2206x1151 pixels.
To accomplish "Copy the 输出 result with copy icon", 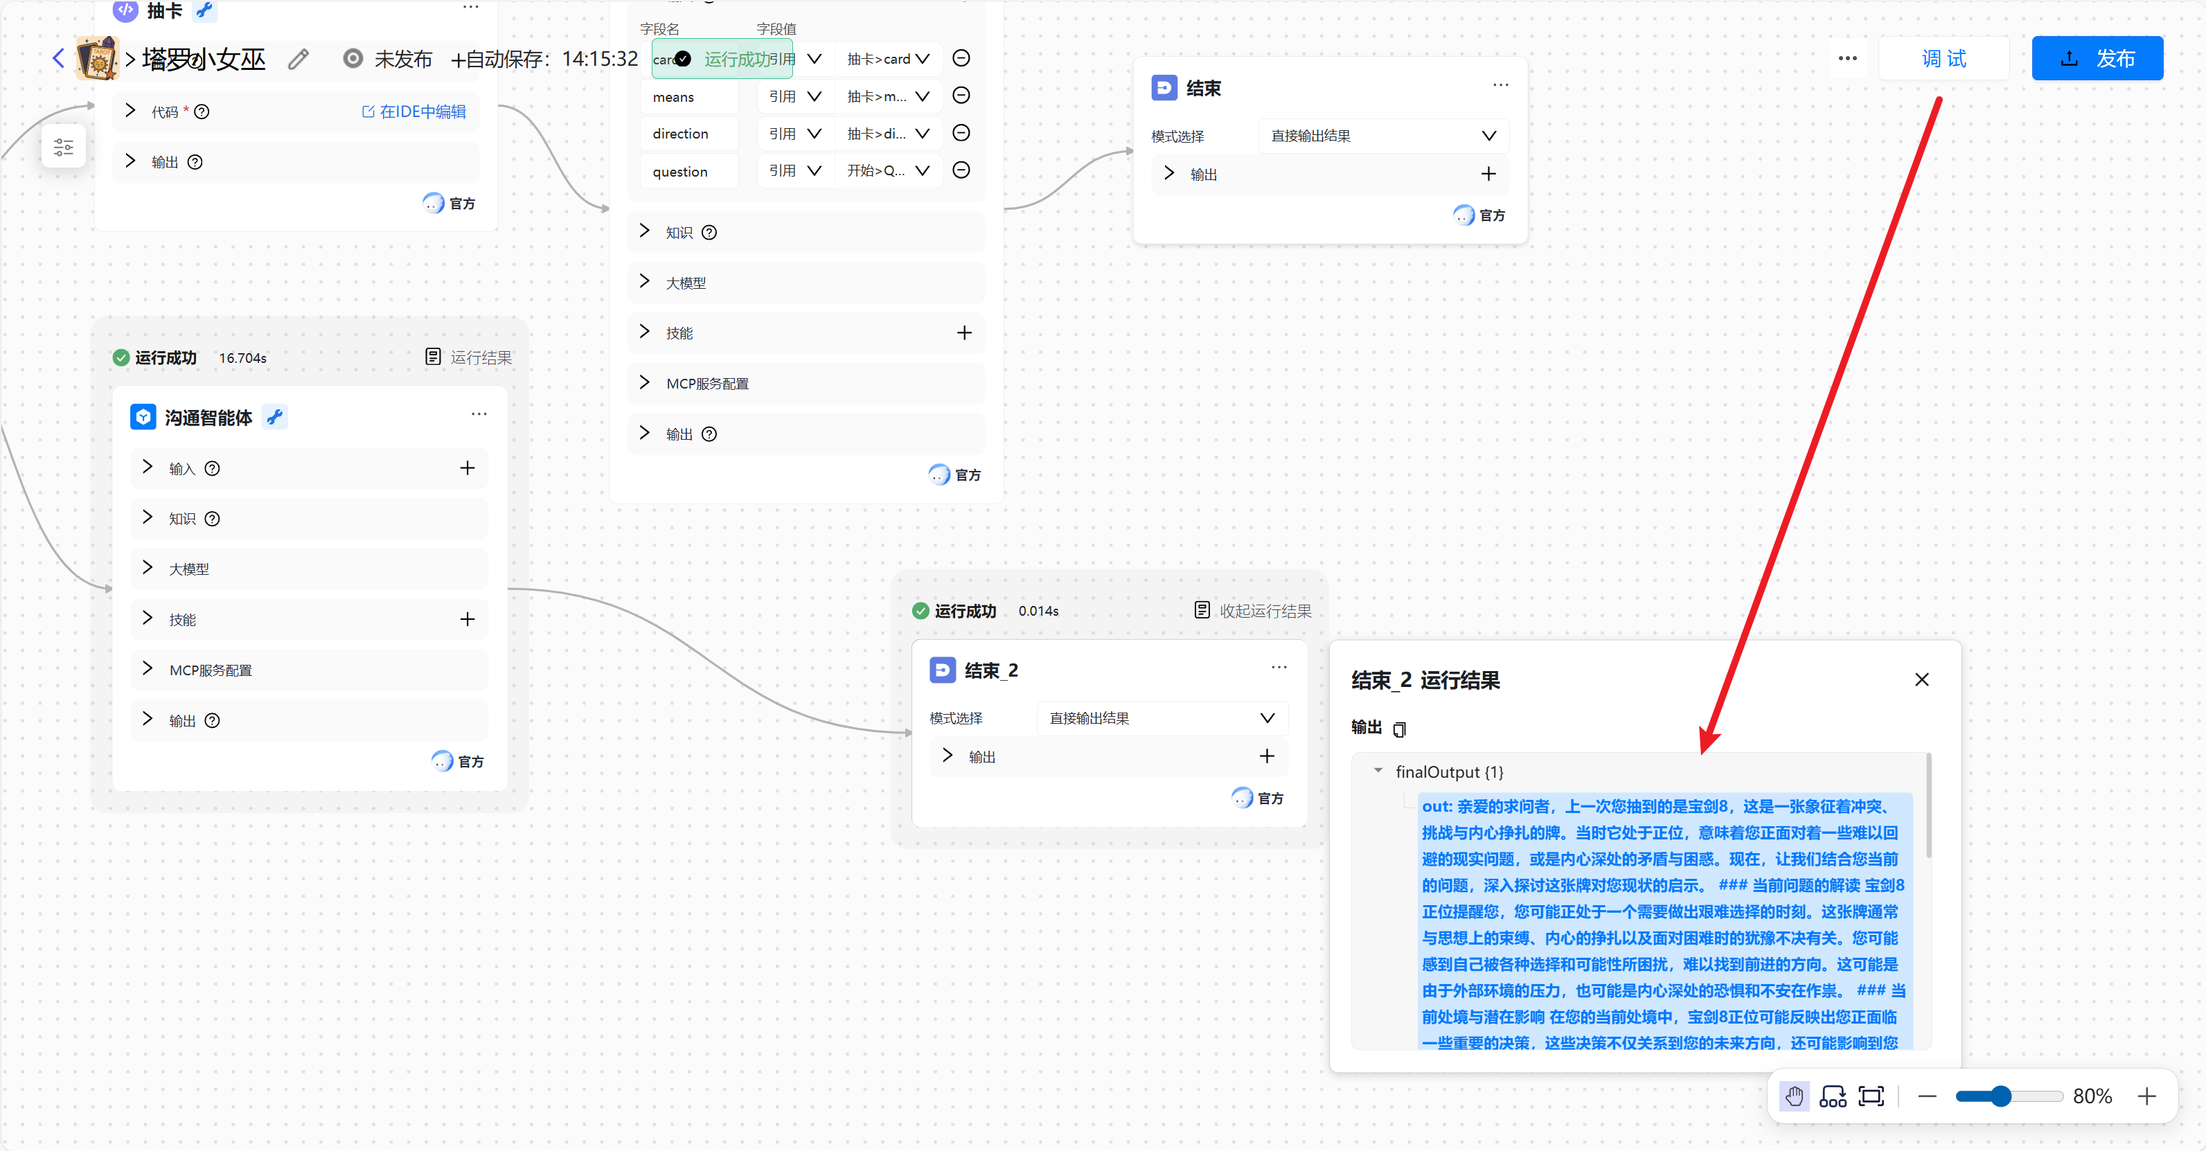I will pyautogui.click(x=1399, y=729).
